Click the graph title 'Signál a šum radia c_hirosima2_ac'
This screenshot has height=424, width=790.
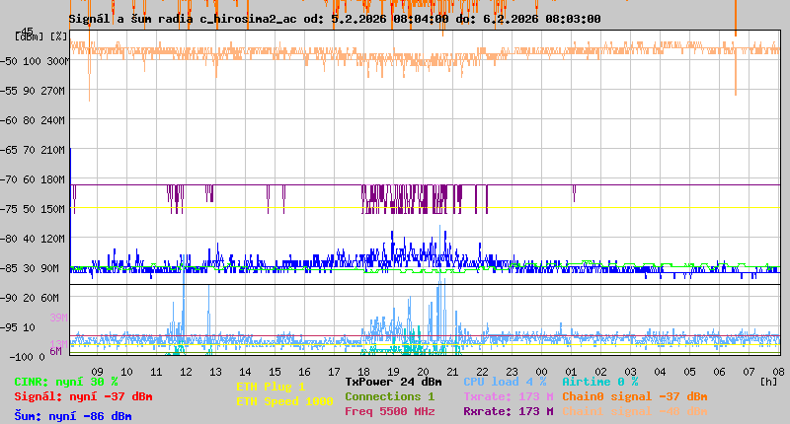click(184, 19)
